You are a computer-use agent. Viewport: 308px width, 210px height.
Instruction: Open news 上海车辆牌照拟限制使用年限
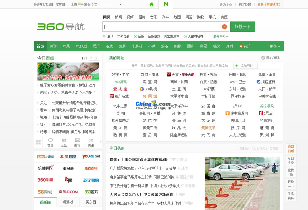tap(74, 117)
